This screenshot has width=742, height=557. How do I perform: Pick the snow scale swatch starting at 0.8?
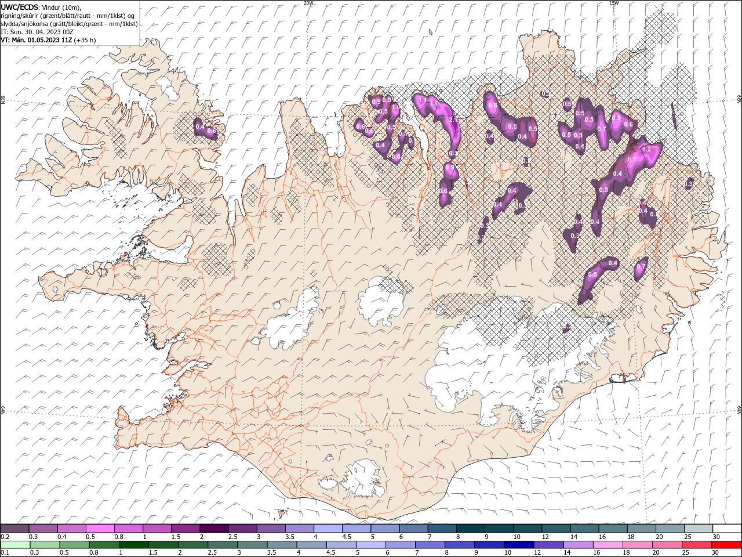click(x=129, y=529)
